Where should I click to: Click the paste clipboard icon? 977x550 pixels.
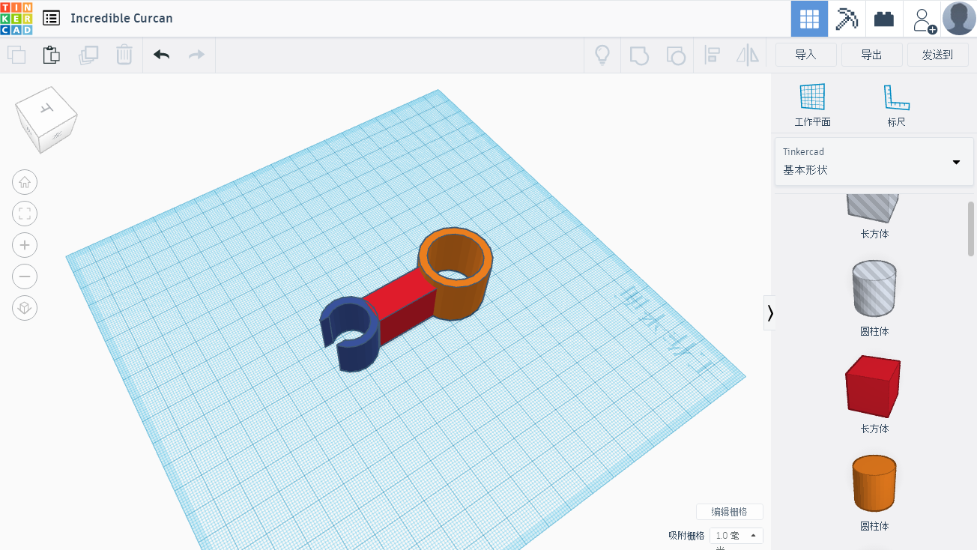51,55
